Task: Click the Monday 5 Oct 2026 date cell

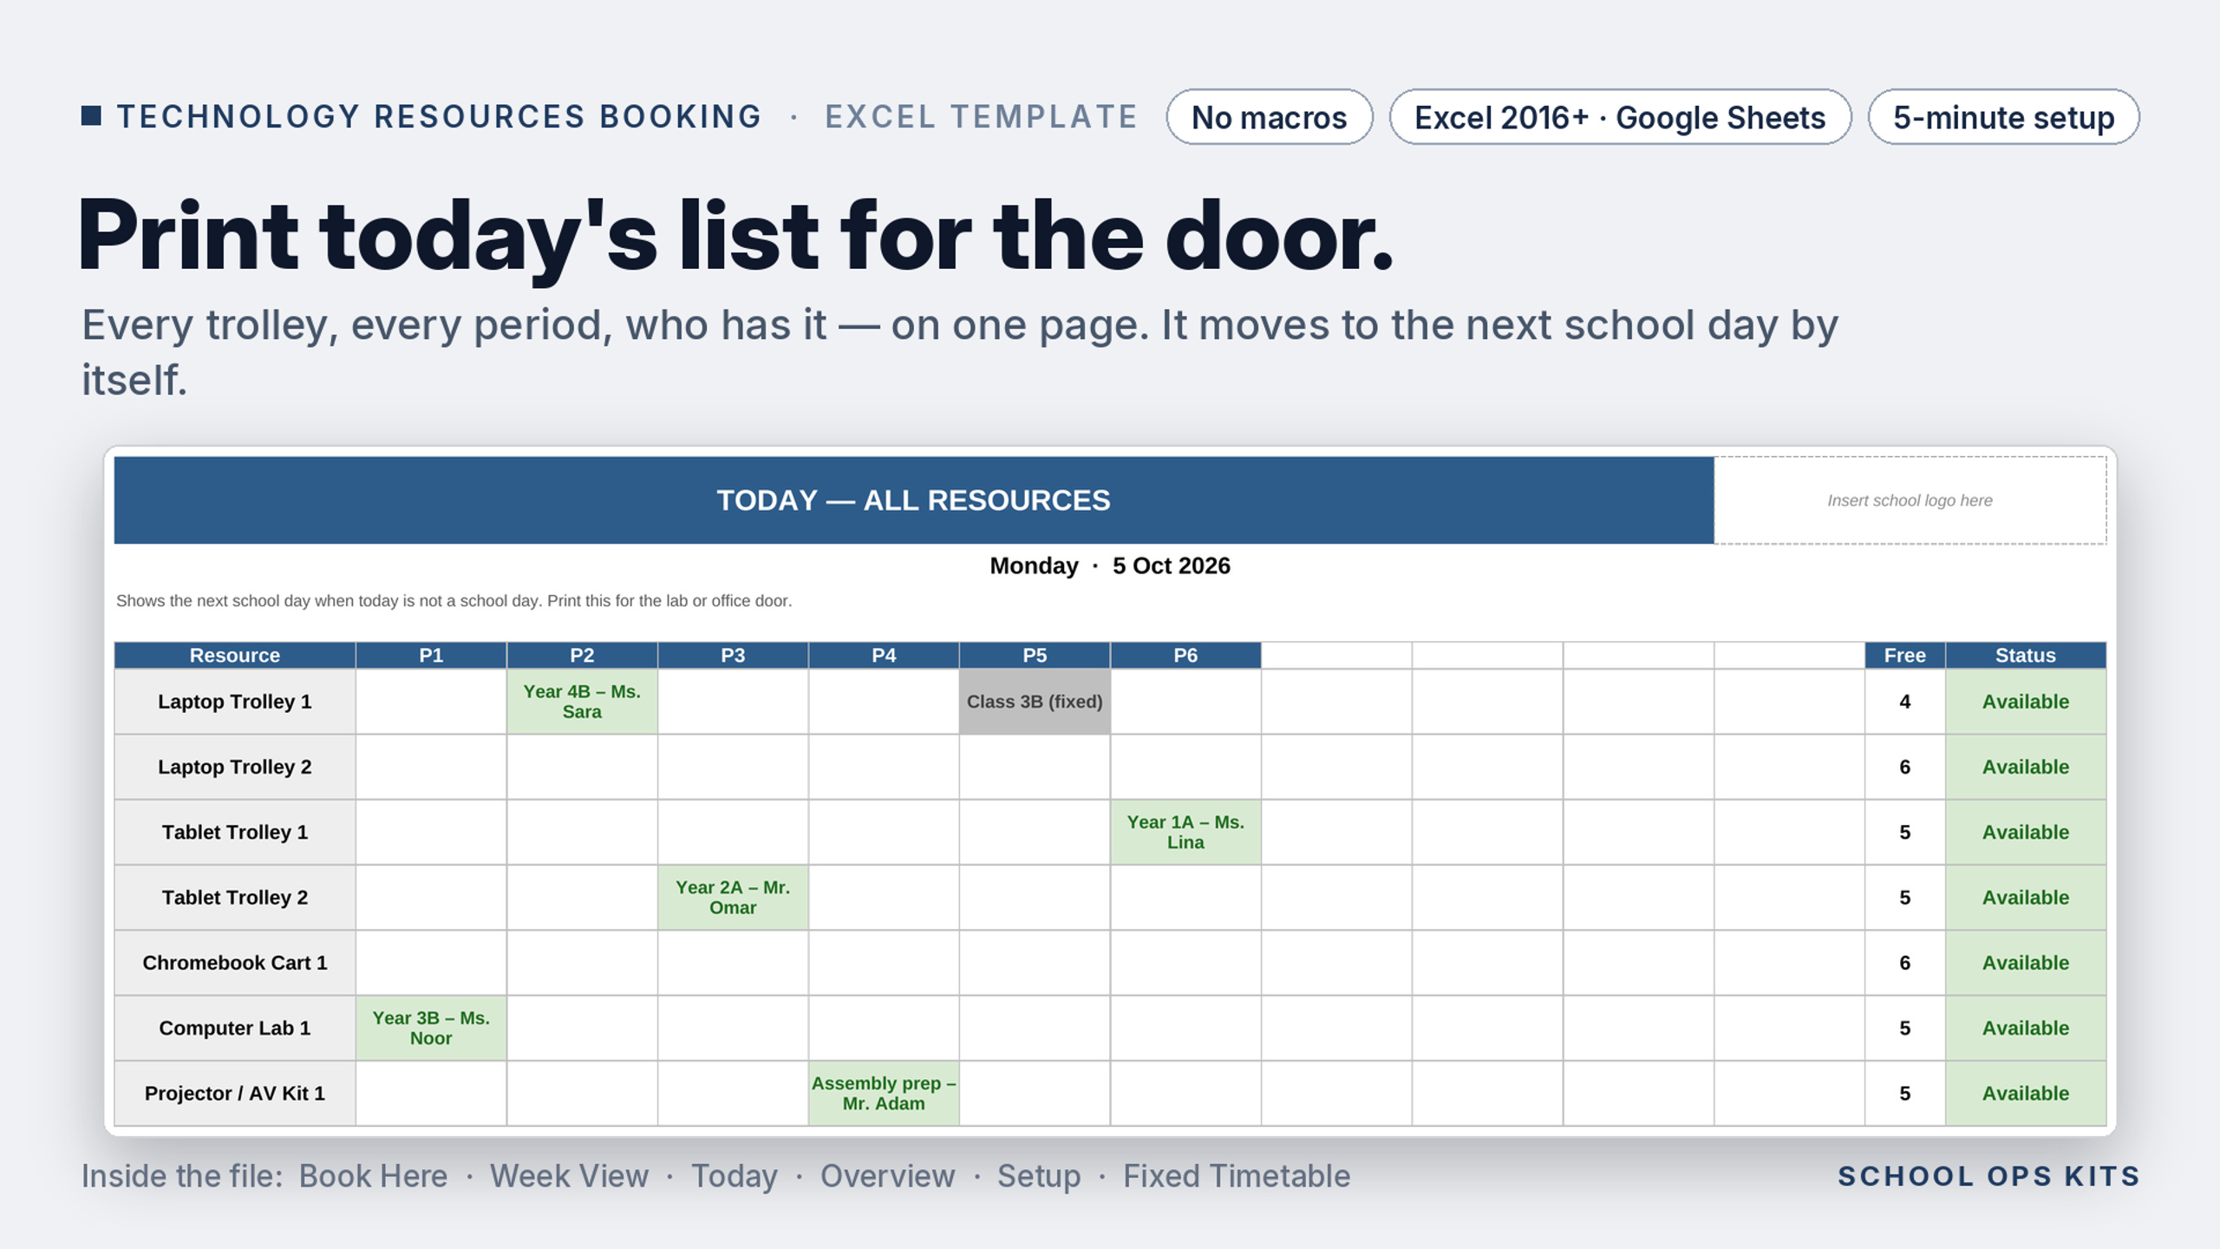Action: click(1110, 566)
